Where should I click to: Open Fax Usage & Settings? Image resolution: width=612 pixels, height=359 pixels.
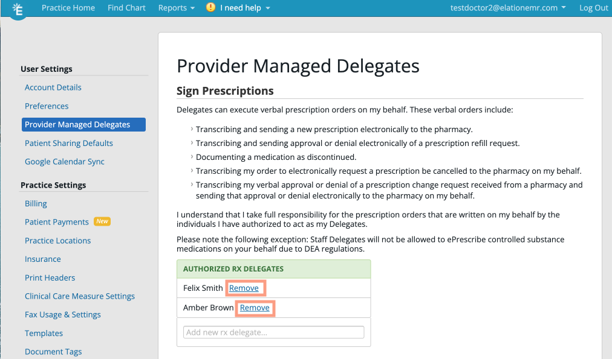pos(62,314)
